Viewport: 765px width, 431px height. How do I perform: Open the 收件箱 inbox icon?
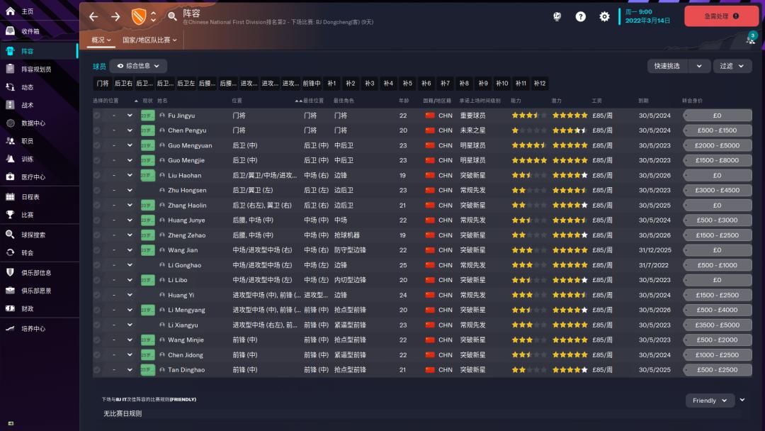click(x=10, y=30)
